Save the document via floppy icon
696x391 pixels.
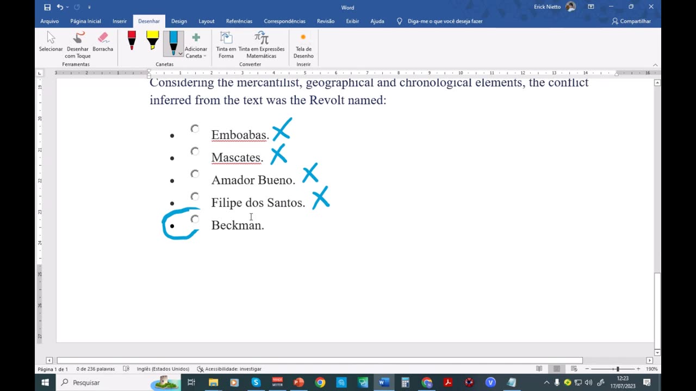[x=47, y=7]
